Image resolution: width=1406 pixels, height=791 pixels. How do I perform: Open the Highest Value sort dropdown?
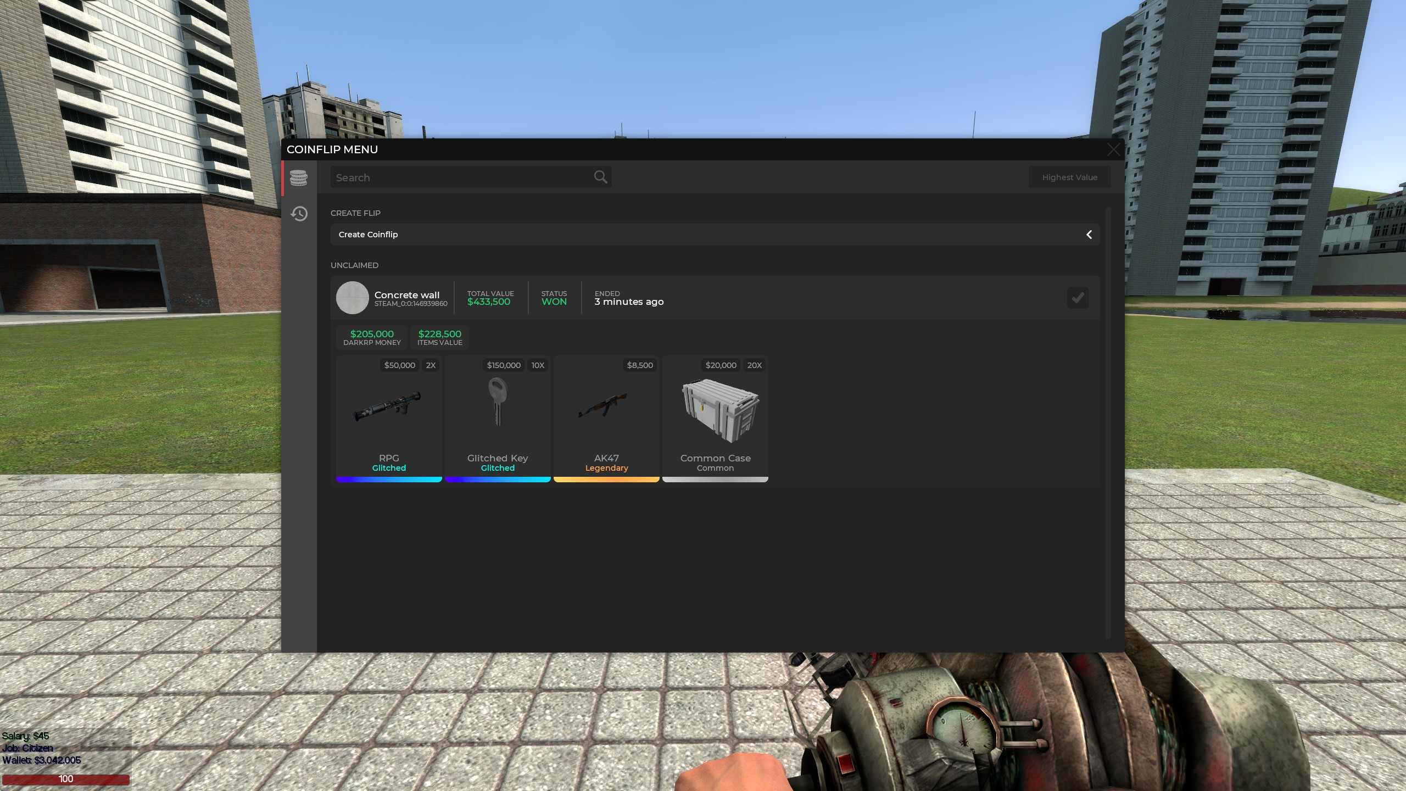point(1069,177)
